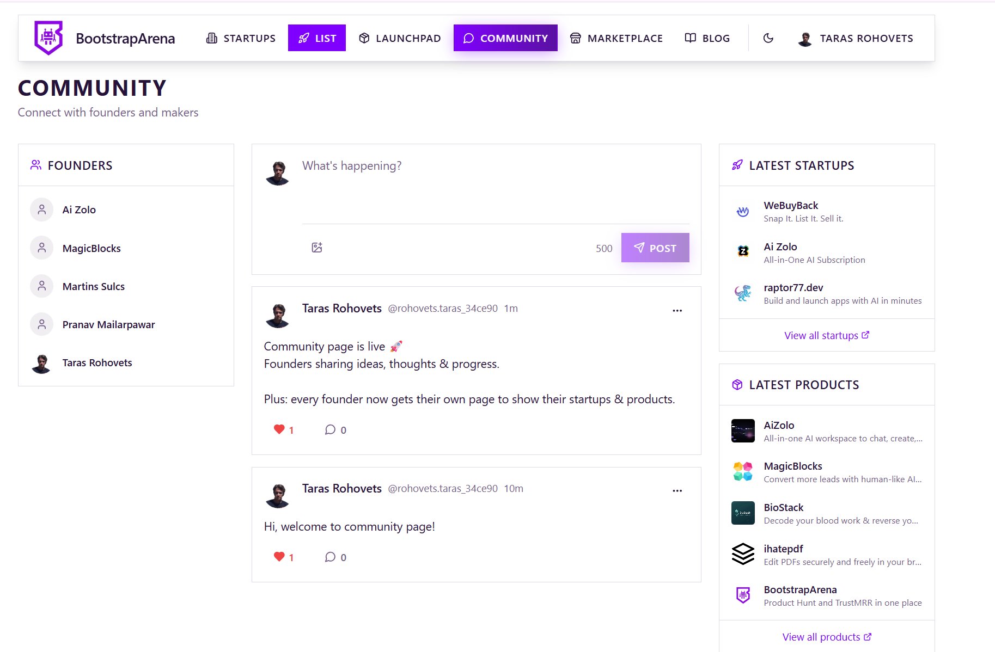Image resolution: width=995 pixels, height=652 pixels.
Task: Click the ihatepdf stacked-layers icon
Action: 742,554
